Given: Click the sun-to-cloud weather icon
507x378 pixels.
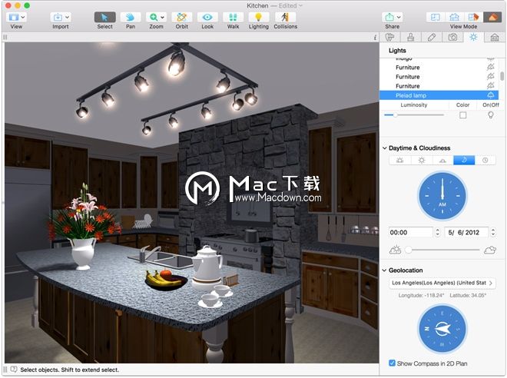Looking at the screenshot, I should pyautogui.click(x=395, y=250).
